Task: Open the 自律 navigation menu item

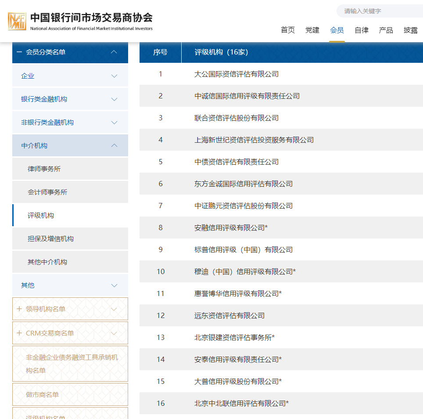Action: tap(361, 30)
